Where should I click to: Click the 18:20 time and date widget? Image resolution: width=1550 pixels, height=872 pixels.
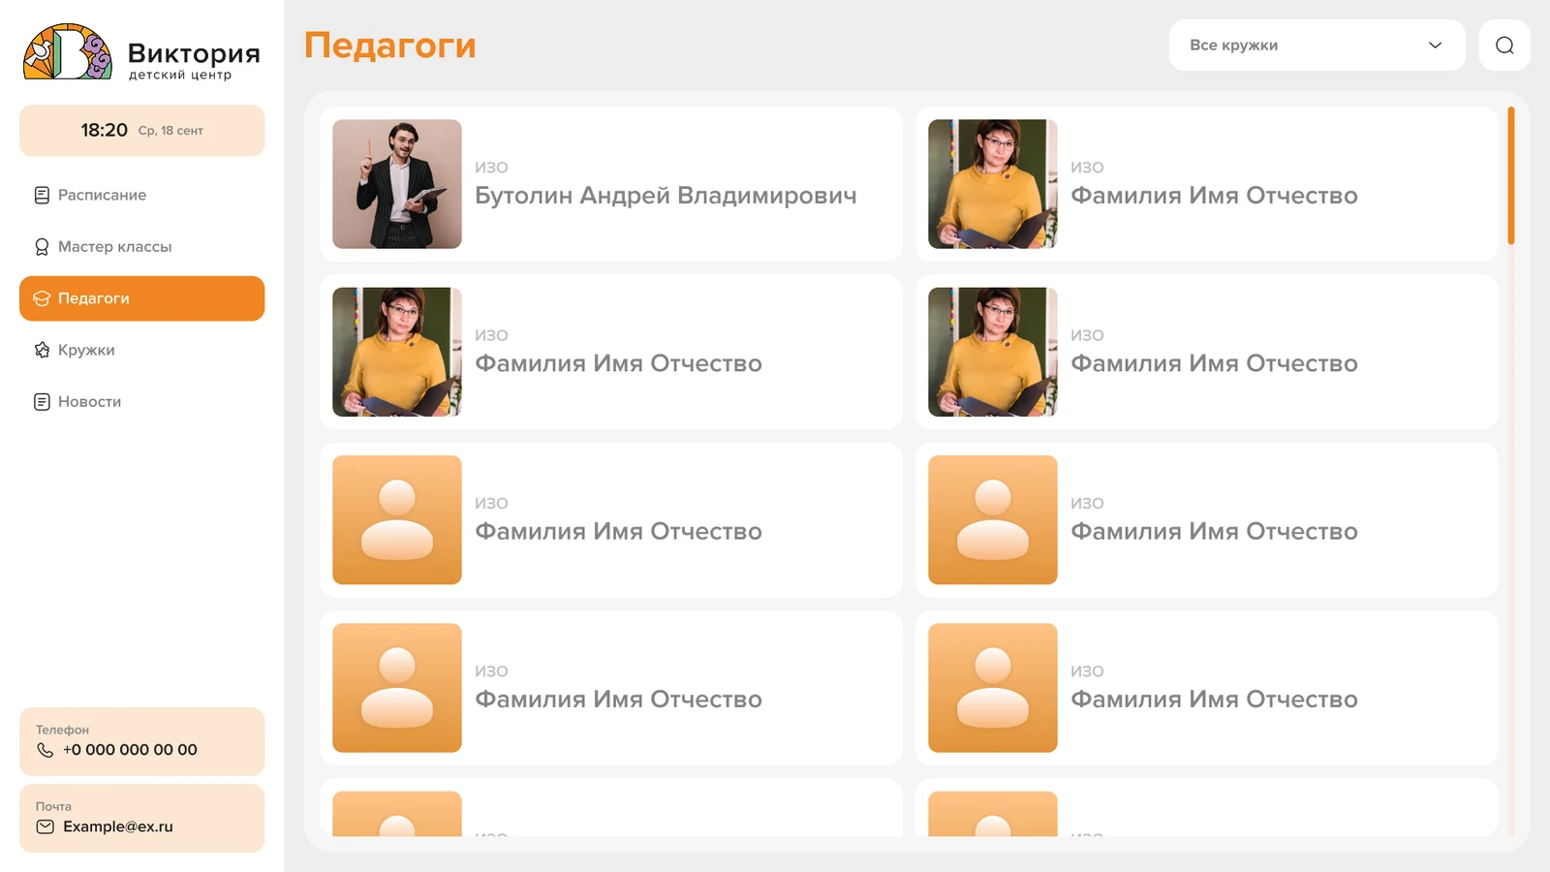pyautogui.click(x=141, y=131)
